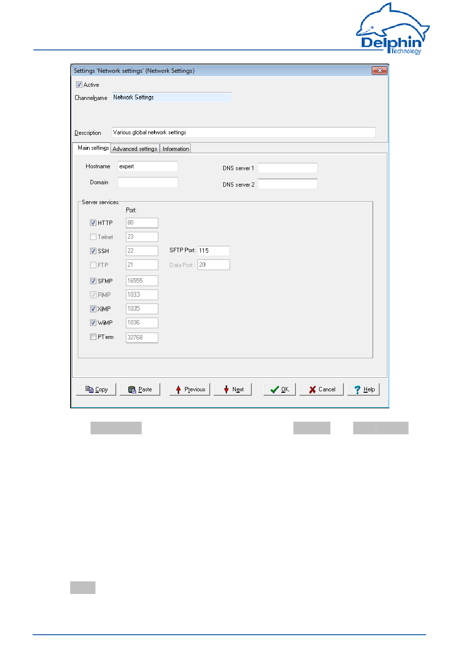
Task: Click the Copy button
Action: click(x=96, y=389)
